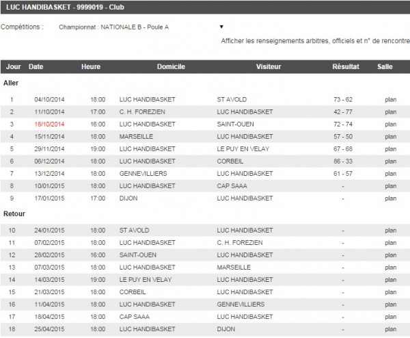Select Championnat NATIONALE B - Poule A combo box
Screen dimensions: 410x338
click(x=141, y=27)
